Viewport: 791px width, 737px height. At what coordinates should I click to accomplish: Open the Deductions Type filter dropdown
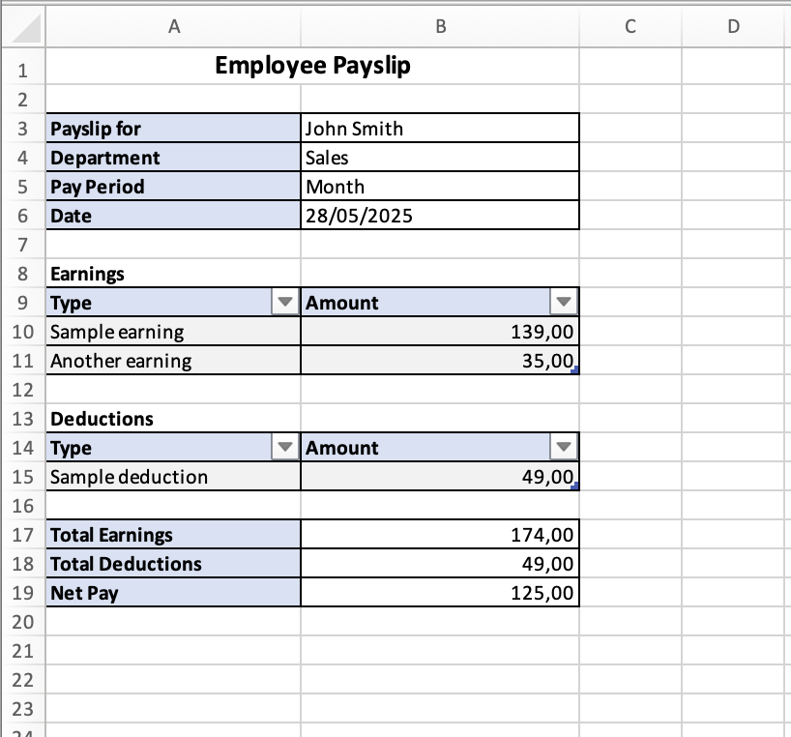[285, 447]
